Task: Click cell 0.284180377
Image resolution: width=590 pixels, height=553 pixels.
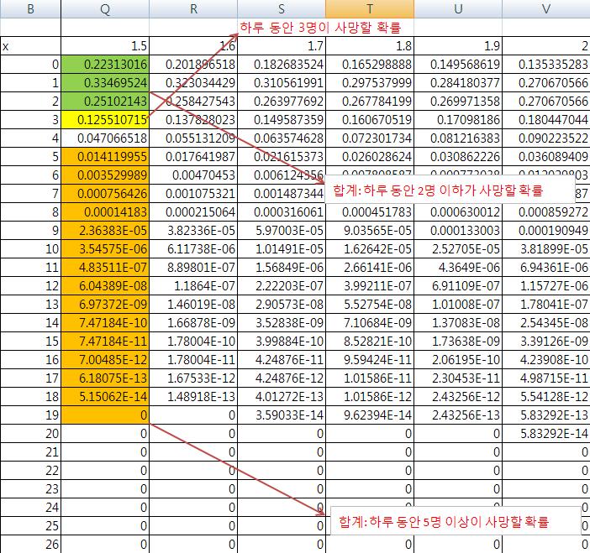Action: pyautogui.click(x=458, y=82)
